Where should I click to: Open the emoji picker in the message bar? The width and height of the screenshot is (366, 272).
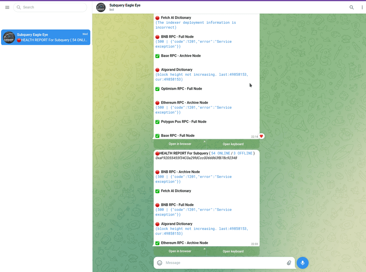pos(159,262)
